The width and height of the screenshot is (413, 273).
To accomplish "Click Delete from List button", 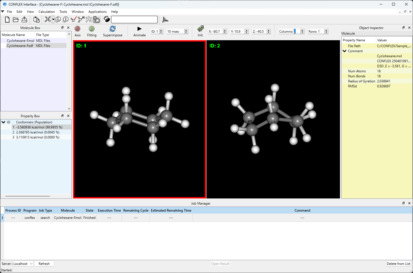I will pos(398,264).
